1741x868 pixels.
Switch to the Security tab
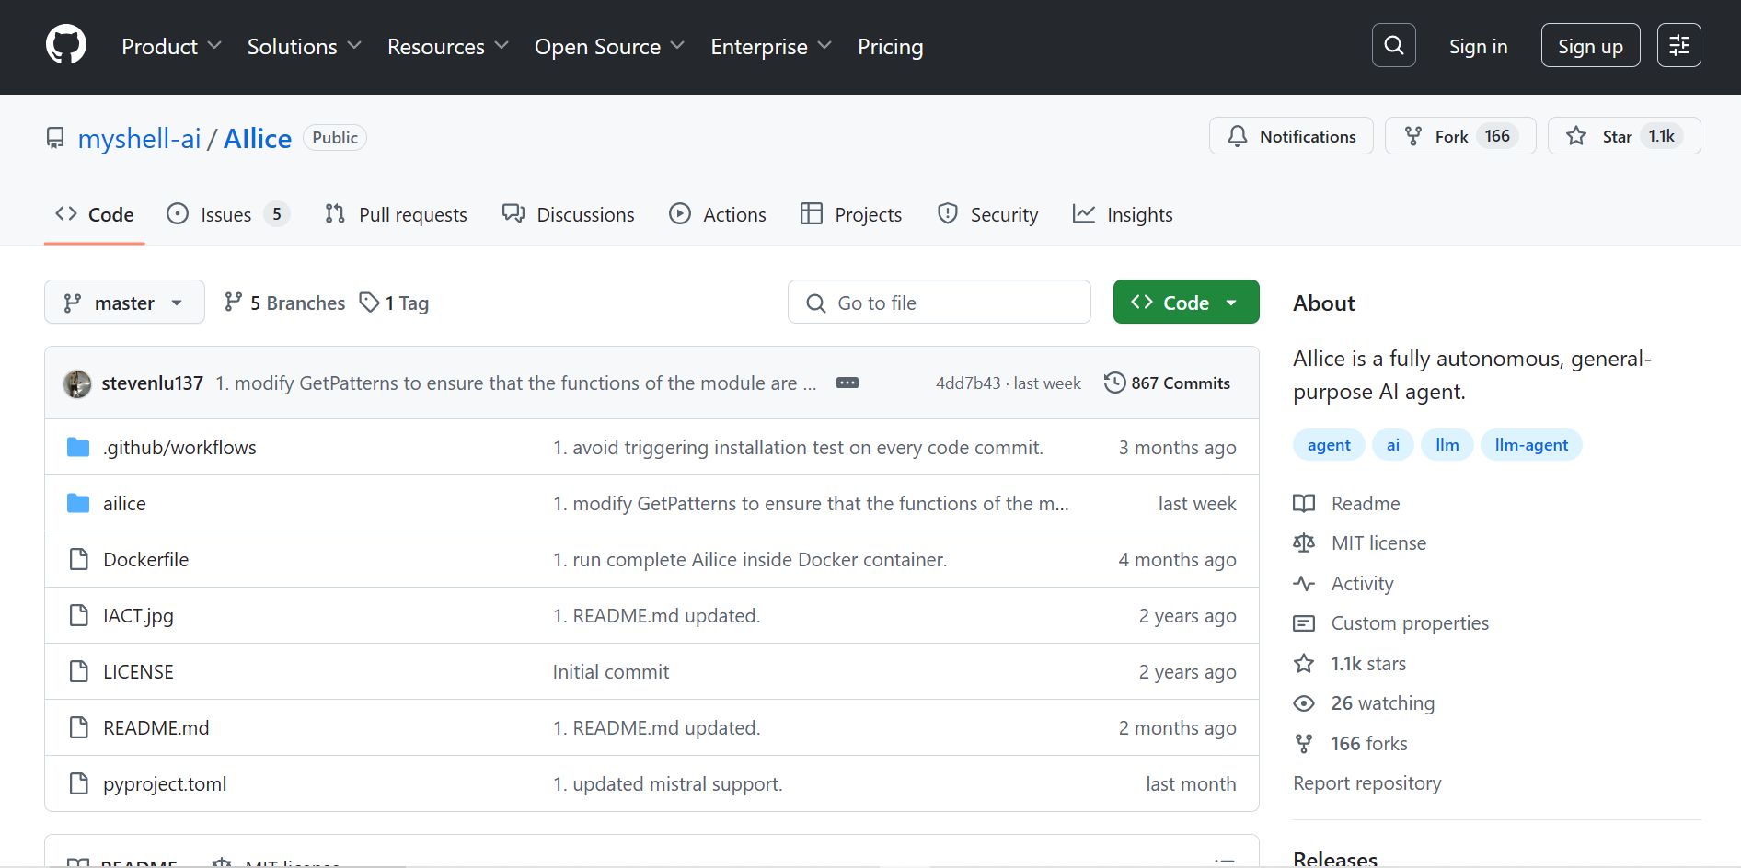click(987, 214)
